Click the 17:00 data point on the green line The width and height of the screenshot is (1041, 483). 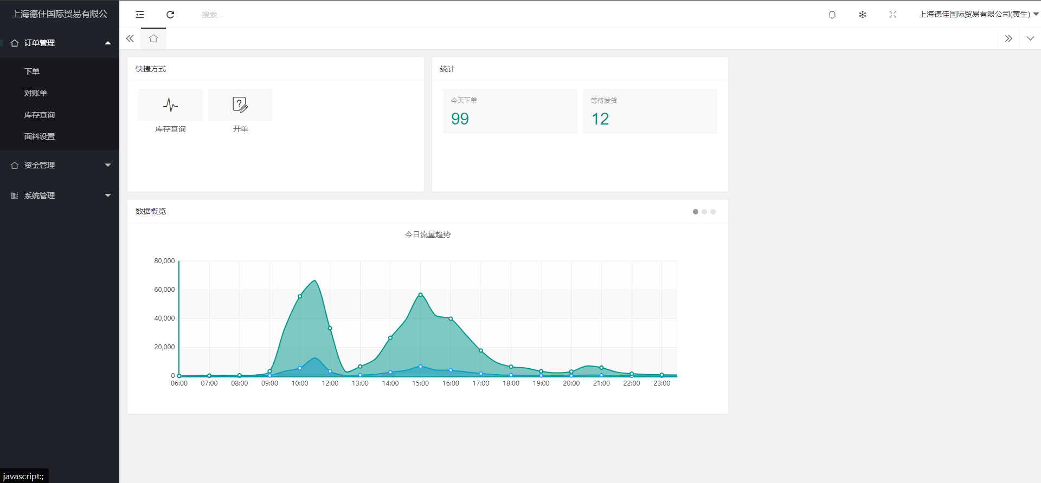(x=481, y=350)
